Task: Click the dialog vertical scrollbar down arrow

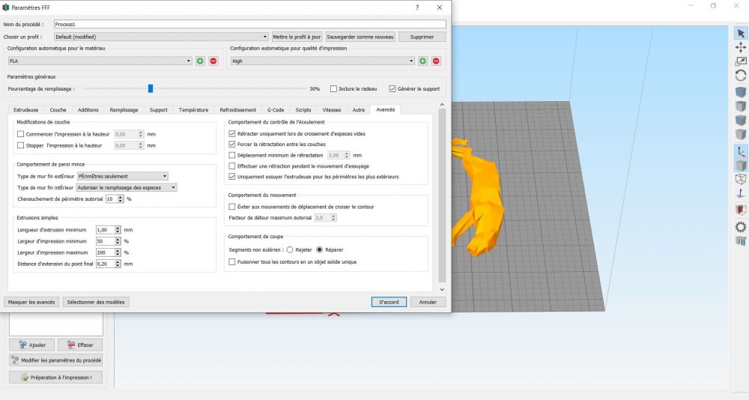Action: coord(442,289)
